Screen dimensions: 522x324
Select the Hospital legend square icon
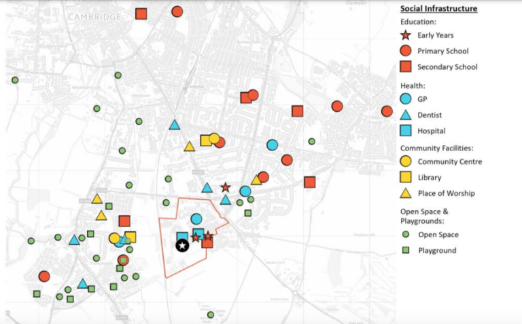[406, 130]
